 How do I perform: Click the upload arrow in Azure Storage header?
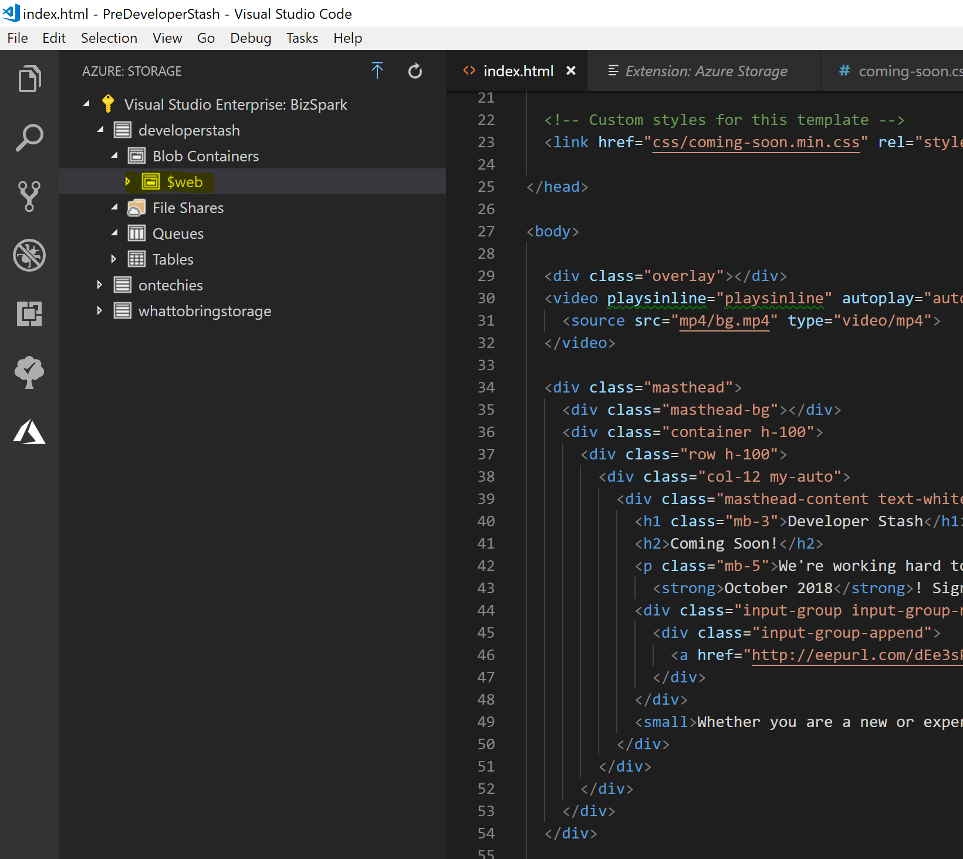(x=377, y=71)
